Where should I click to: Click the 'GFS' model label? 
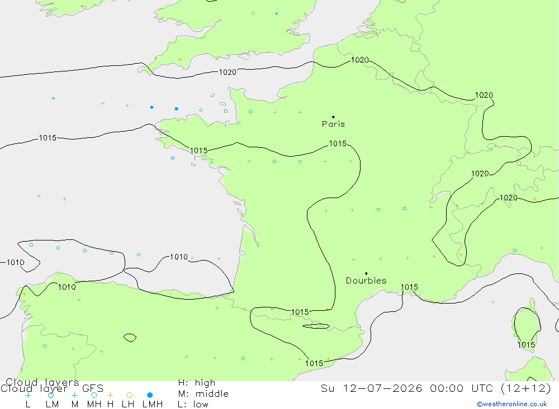pyautogui.click(x=93, y=388)
